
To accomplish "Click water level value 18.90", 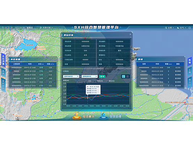I will (41, 68).
